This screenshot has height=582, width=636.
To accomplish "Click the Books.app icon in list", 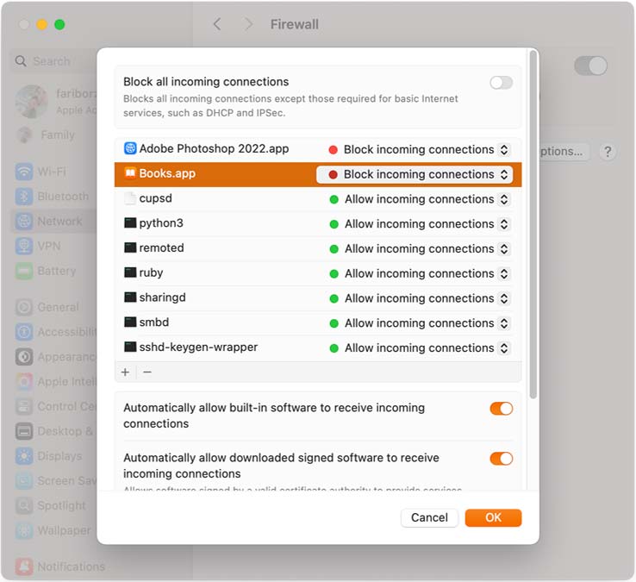I will [x=130, y=173].
